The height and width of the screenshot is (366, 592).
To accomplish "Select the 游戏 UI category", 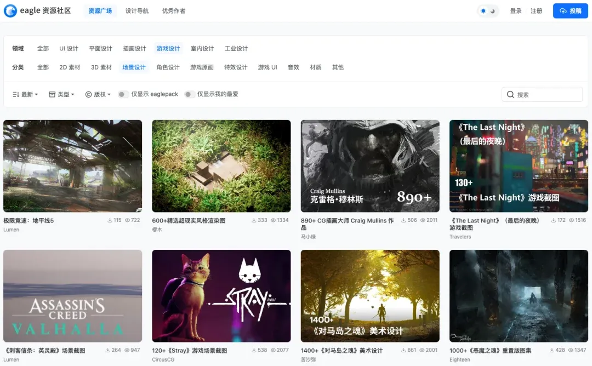I will [x=267, y=67].
